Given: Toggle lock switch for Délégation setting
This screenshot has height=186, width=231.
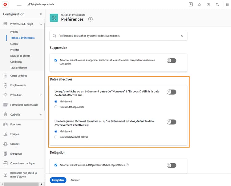Looking at the screenshot, I should [172, 165].
